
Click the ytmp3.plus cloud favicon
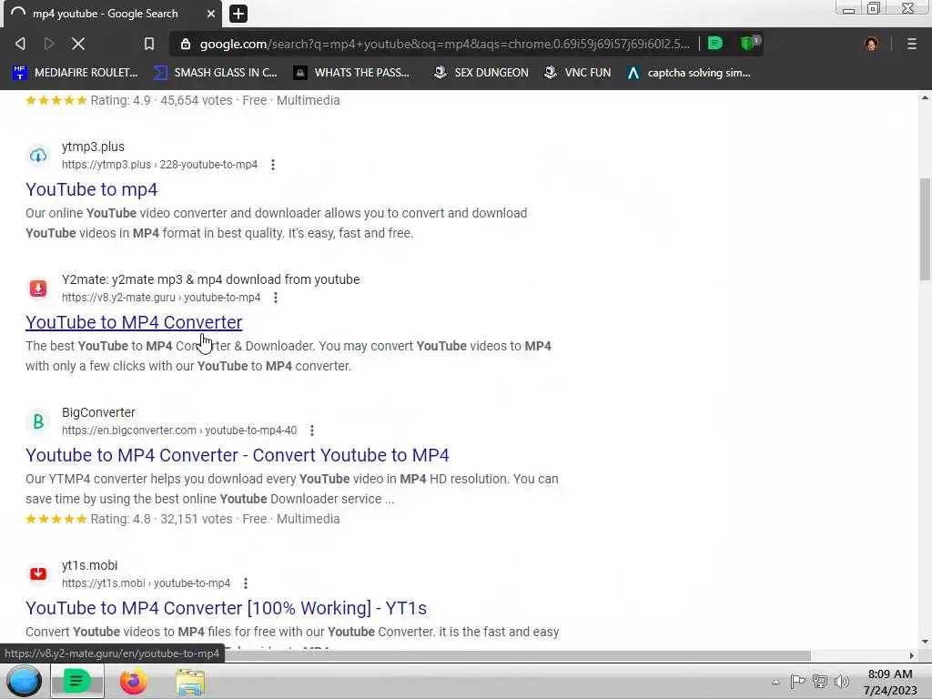[38, 156]
